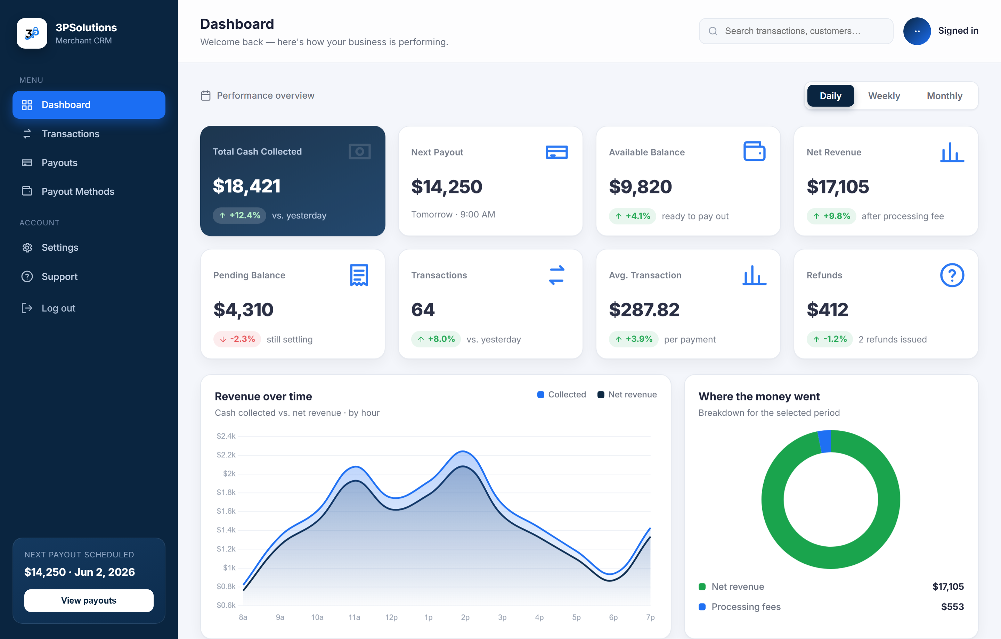Screen dimensions: 1001x639
Task: Click the +12.4% badge on Total Cash Collected
Action: point(239,215)
